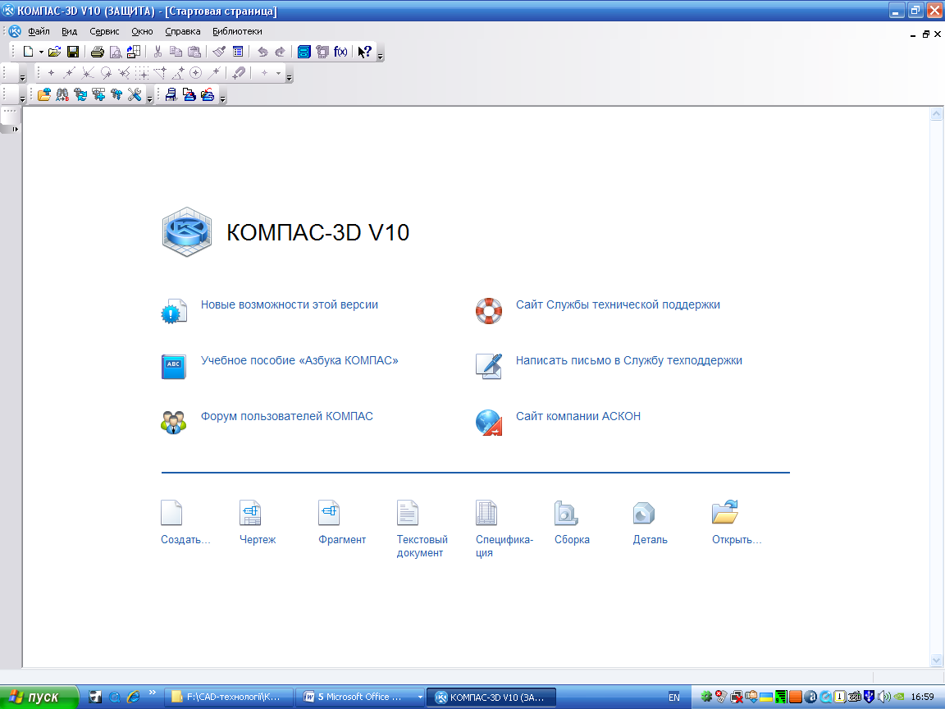Image resolution: width=945 pixels, height=709 pixels.
Task: Click the Copy icon in the toolbar
Action: pyautogui.click(x=176, y=52)
